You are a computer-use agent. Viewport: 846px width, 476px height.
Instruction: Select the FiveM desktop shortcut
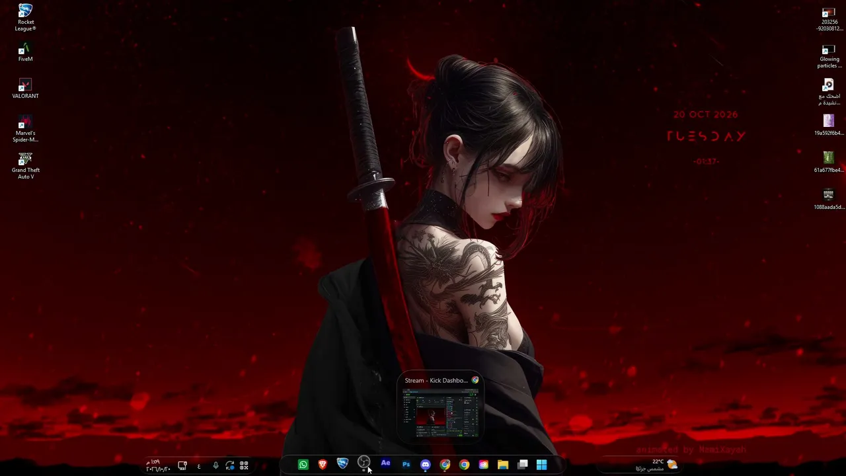coord(25,53)
